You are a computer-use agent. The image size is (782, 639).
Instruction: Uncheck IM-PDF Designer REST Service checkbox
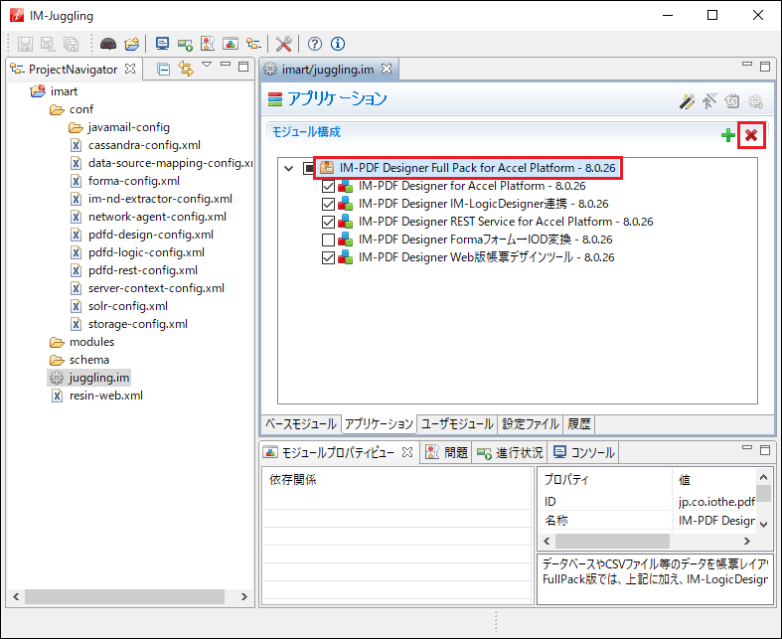(x=329, y=222)
